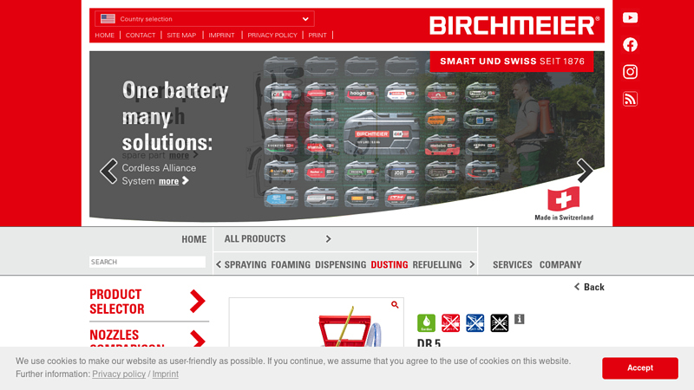Click the Back link
Image resolution: width=694 pixels, height=390 pixels.
(x=593, y=287)
